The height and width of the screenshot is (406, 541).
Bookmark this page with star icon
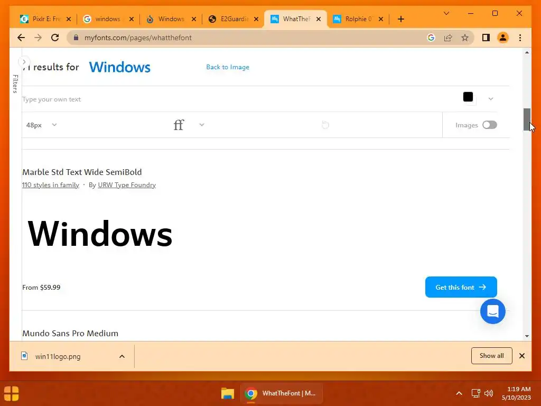[x=465, y=38]
